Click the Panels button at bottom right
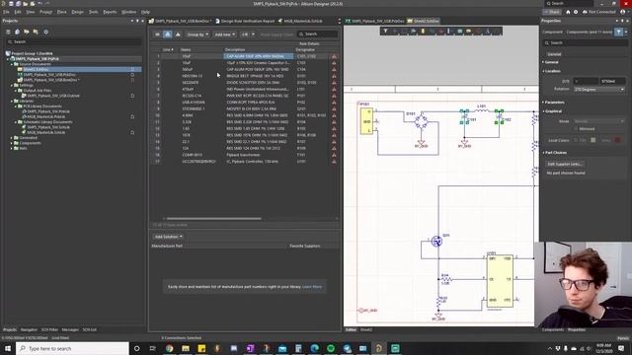 click(623, 338)
